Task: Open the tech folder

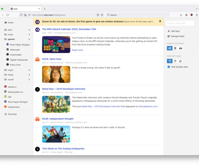Action: click(x=10, y=30)
